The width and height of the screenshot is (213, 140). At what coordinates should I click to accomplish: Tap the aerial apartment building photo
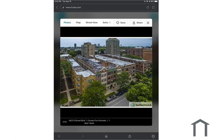tap(106, 72)
